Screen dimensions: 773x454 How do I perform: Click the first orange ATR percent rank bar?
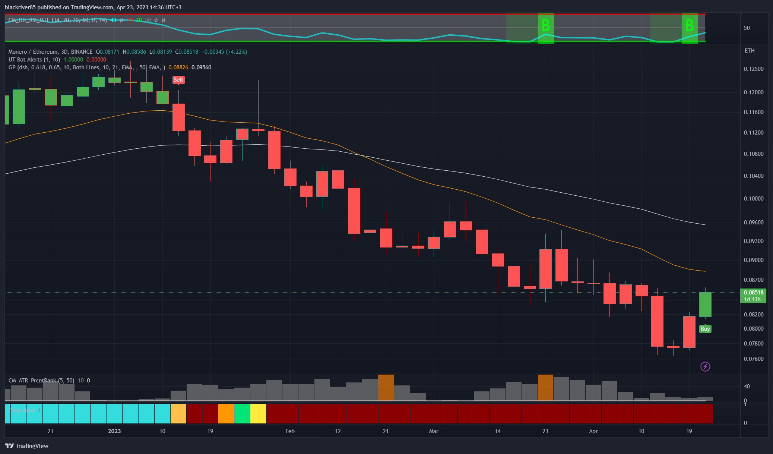386,388
